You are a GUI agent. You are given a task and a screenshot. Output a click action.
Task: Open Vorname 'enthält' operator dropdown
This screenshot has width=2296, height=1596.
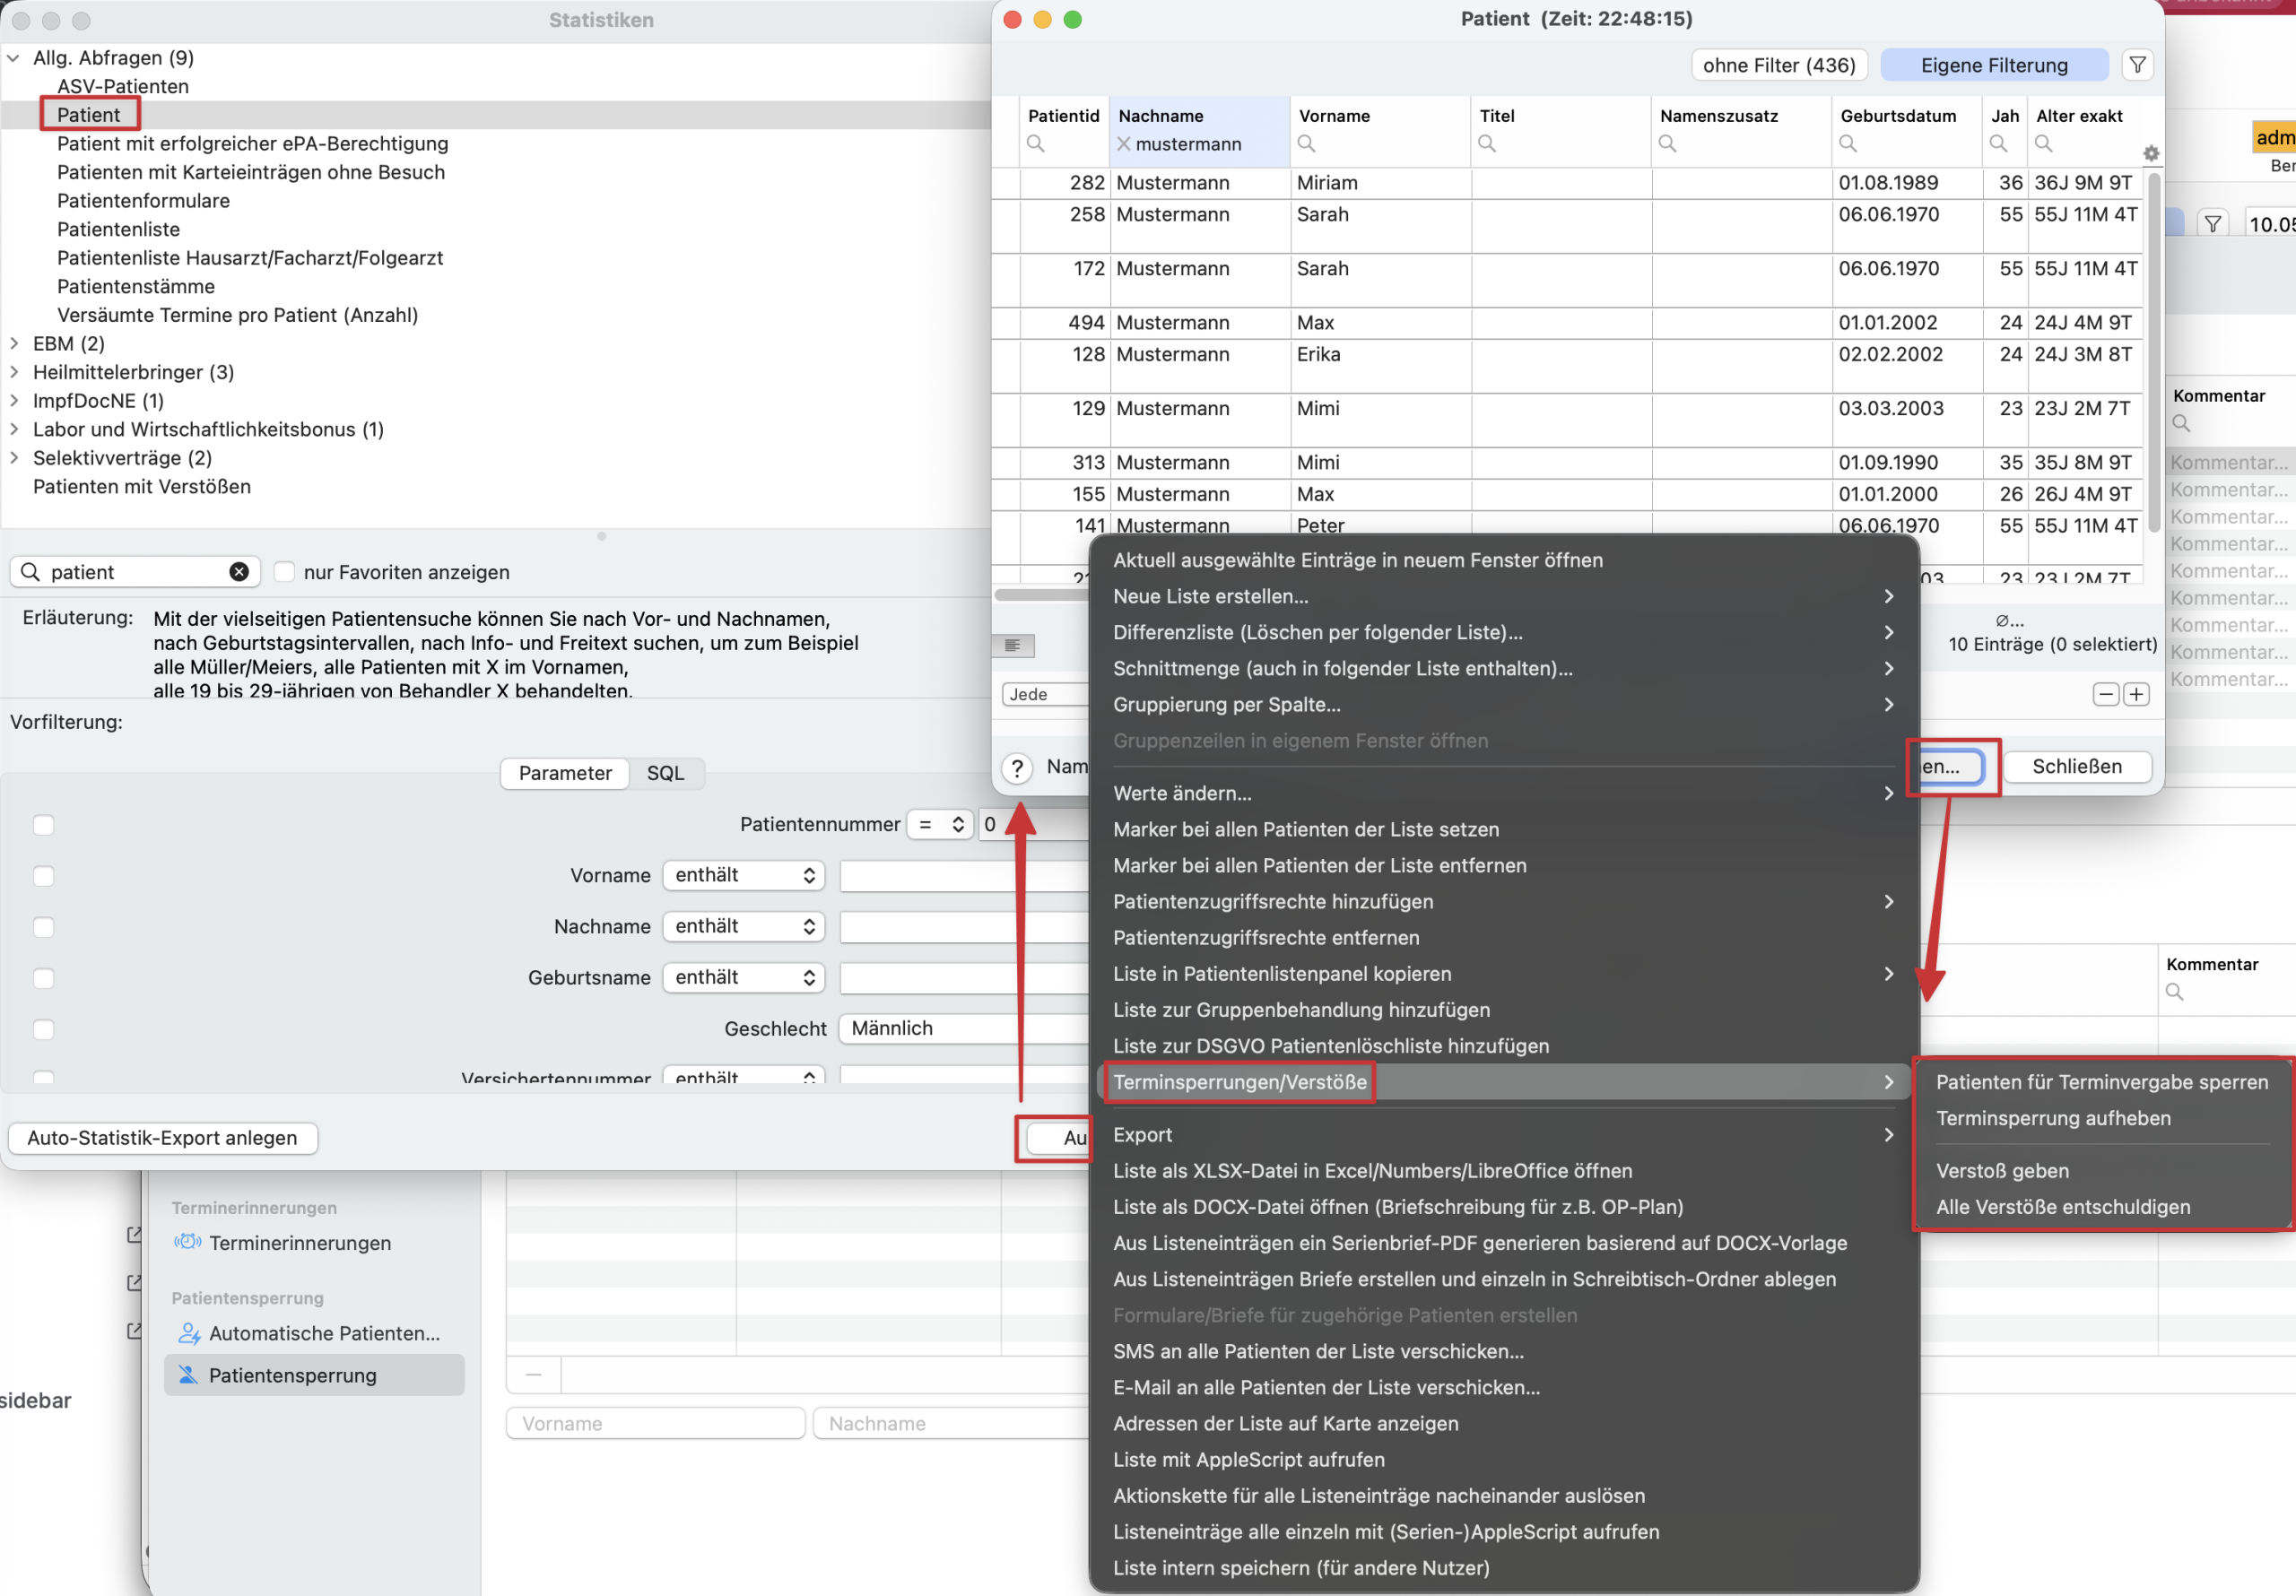744,875
